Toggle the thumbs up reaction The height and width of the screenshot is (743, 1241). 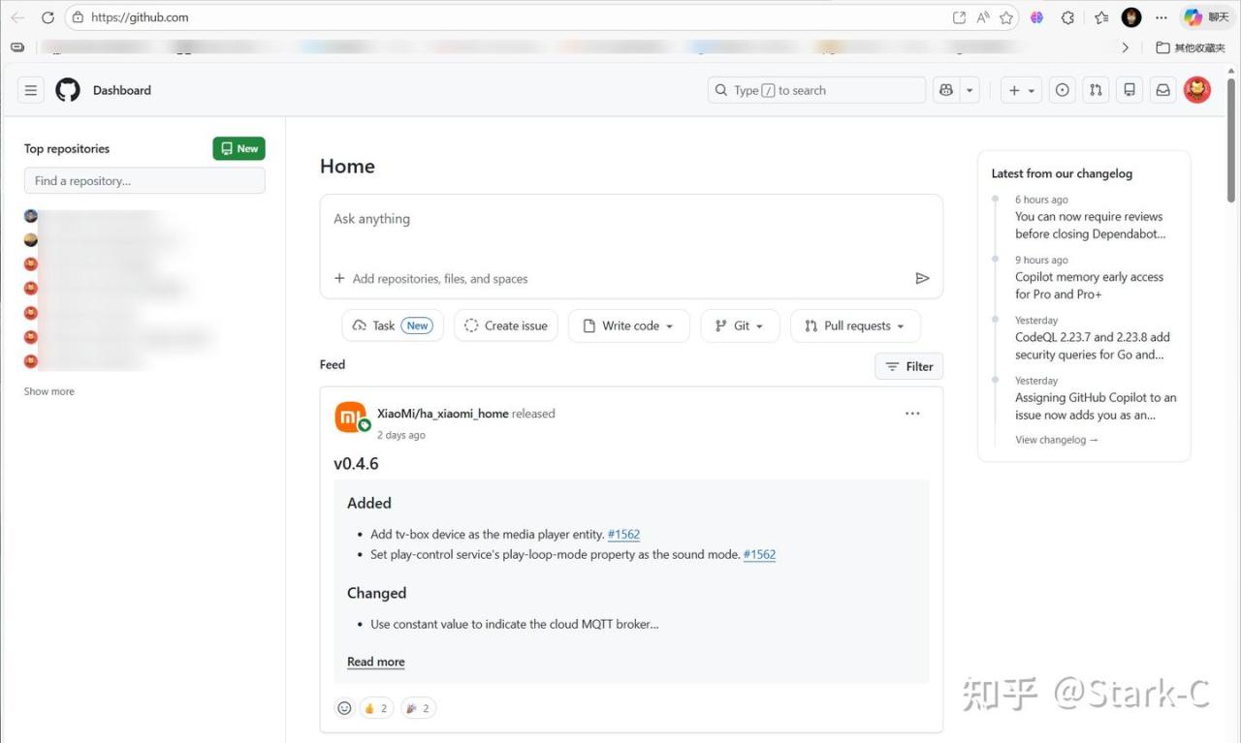376,708
